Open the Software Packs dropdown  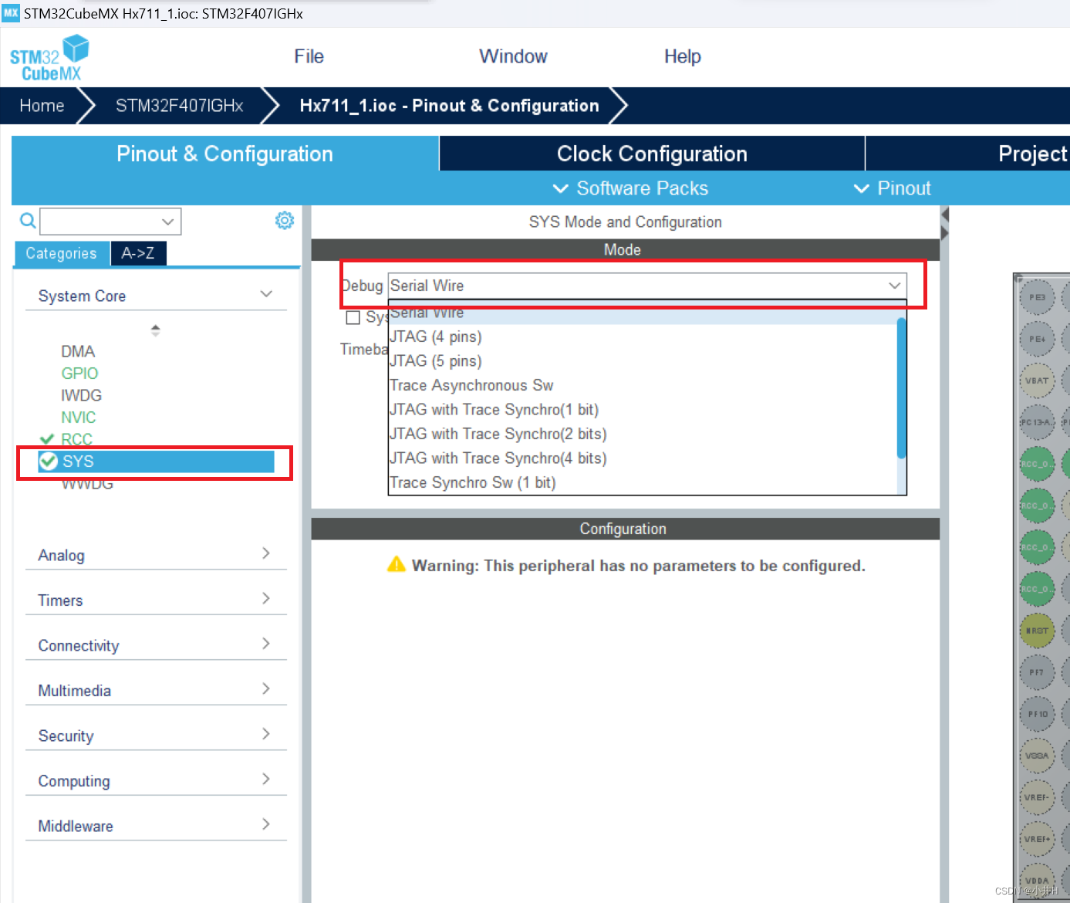coord(631,188)
